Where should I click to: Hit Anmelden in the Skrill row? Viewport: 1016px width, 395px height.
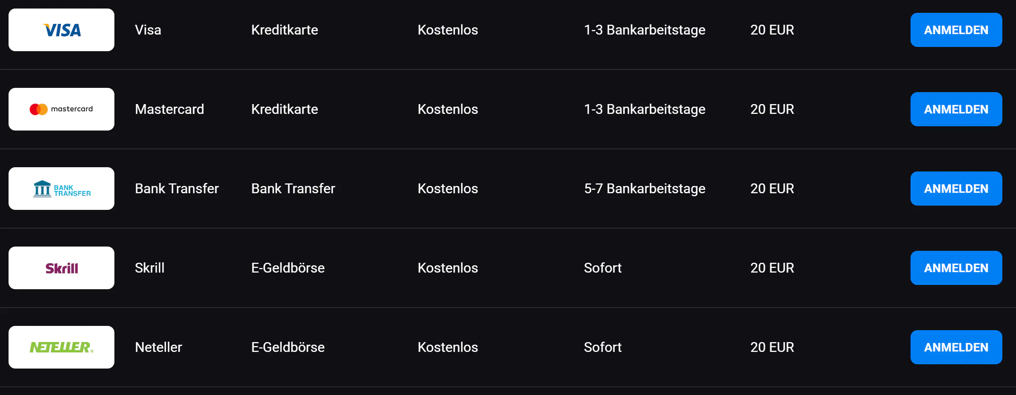956,268
